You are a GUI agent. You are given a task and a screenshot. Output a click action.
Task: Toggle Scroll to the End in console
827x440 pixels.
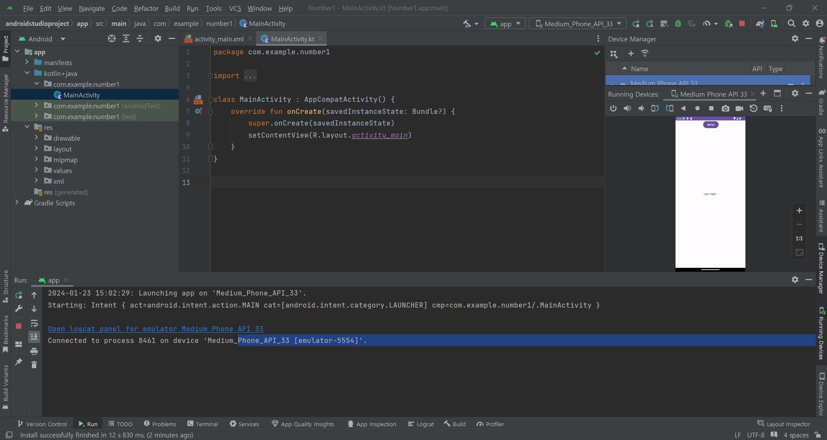[x=34, y=337]
